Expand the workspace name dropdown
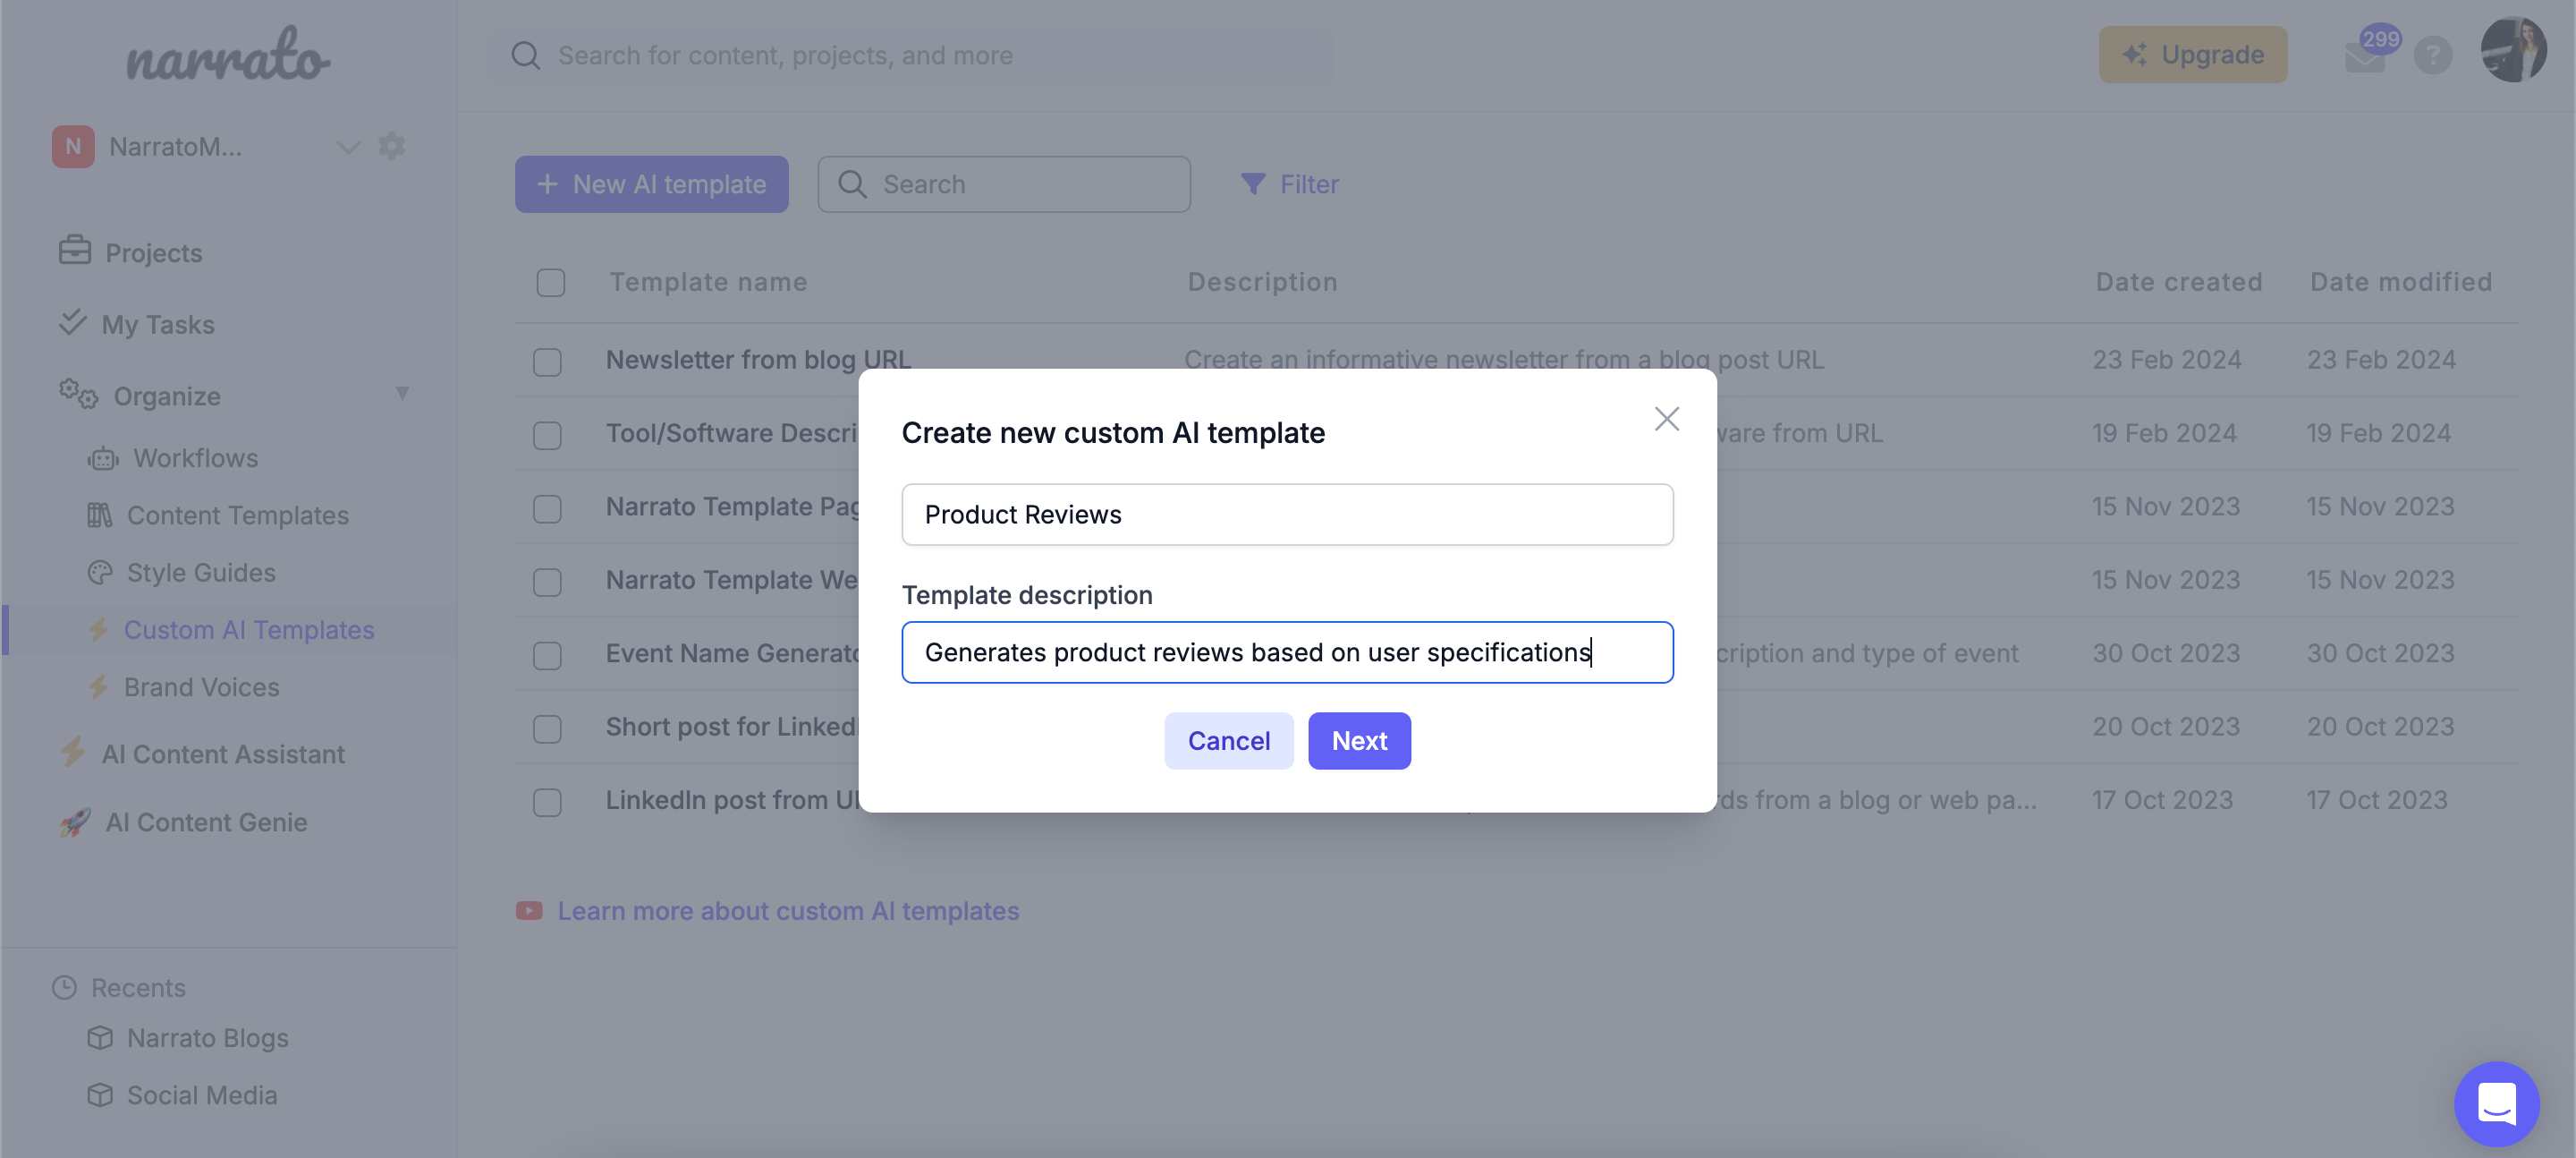 [348, 147]
